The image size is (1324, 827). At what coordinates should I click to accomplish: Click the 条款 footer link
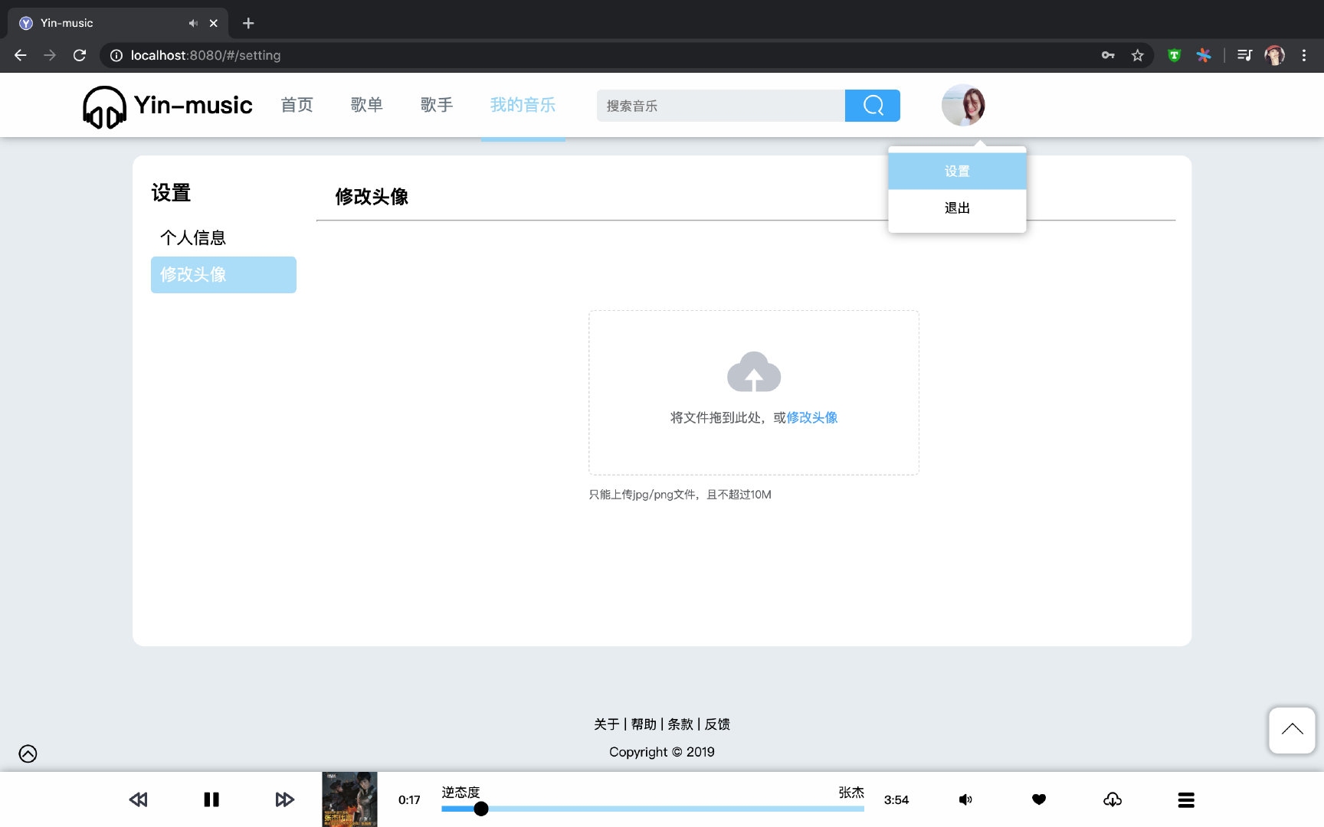(x=680, y=724)
